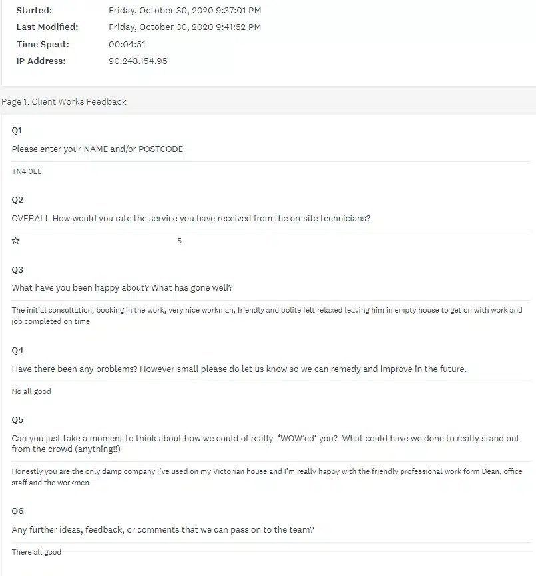This screenshot has height=576, width=536.
Task: Select the 'There all good' answer text
Action: [37, 552]
